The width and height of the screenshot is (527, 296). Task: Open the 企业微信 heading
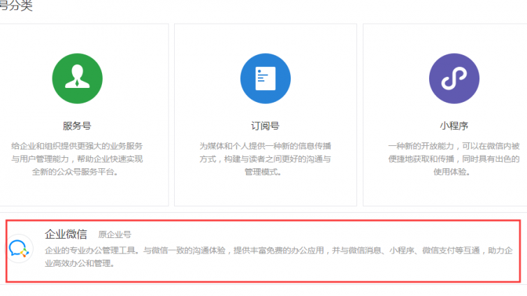coord(66,234)
